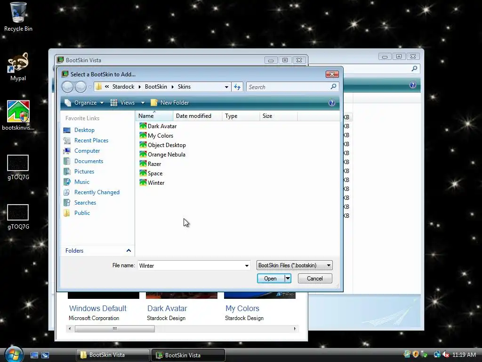Viewport: 482px width, 362px height.
Task: Open recent pages arrow next to Forward
Action: coord(90,87)
